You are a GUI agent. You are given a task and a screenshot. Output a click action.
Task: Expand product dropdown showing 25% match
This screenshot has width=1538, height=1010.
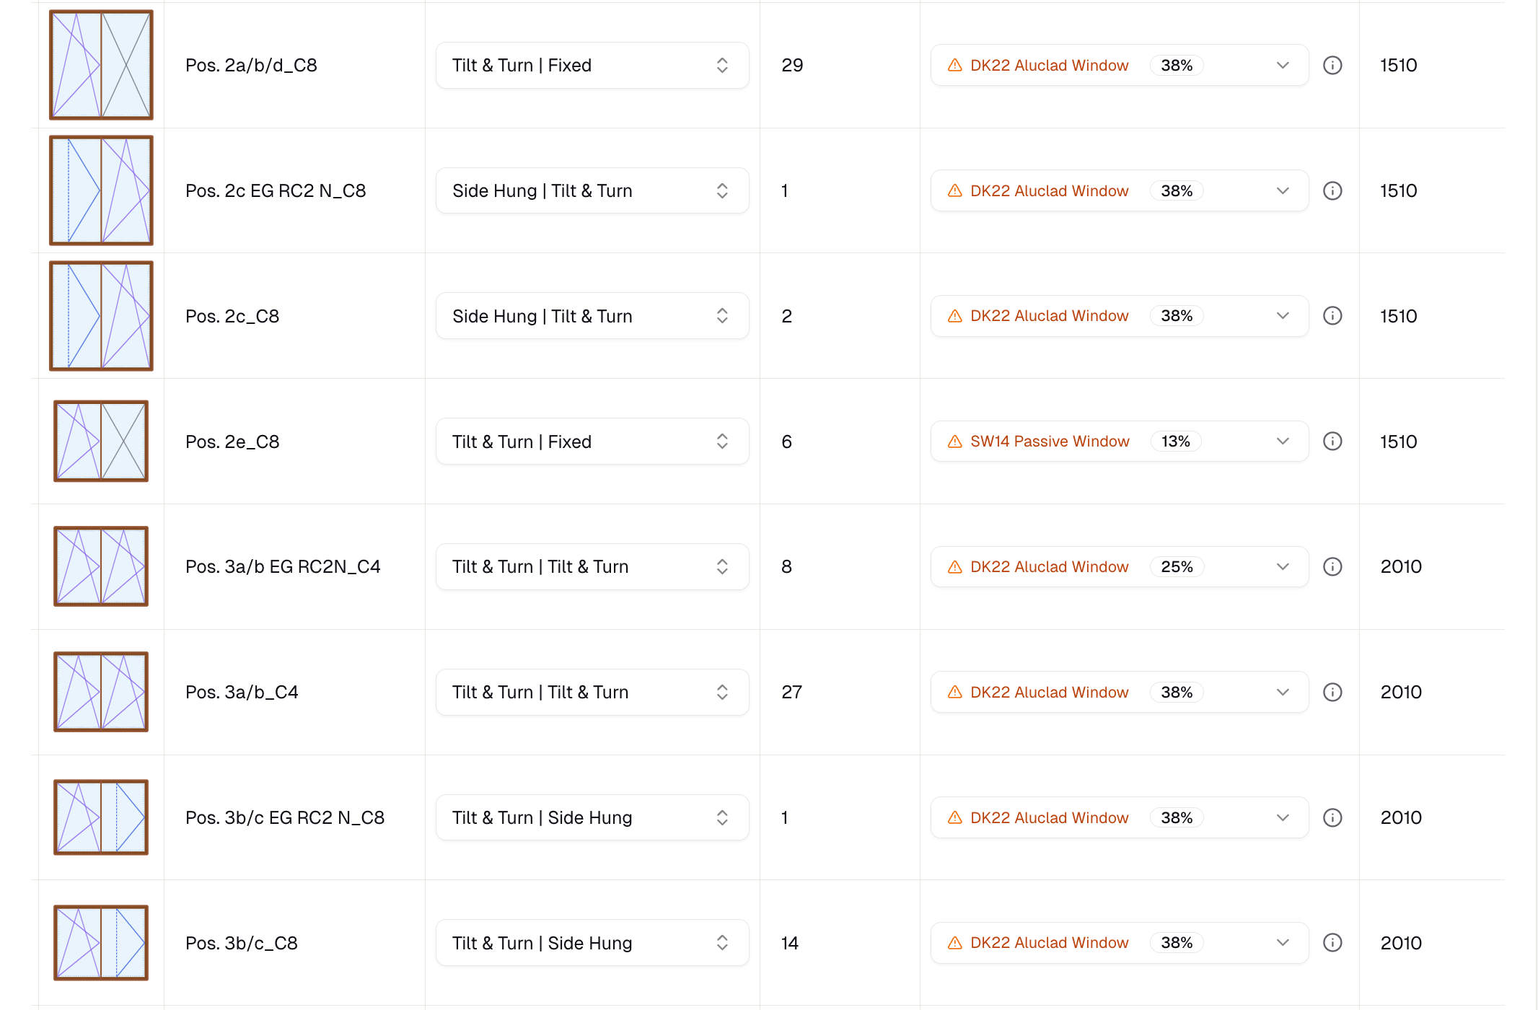click(1282, 567)
